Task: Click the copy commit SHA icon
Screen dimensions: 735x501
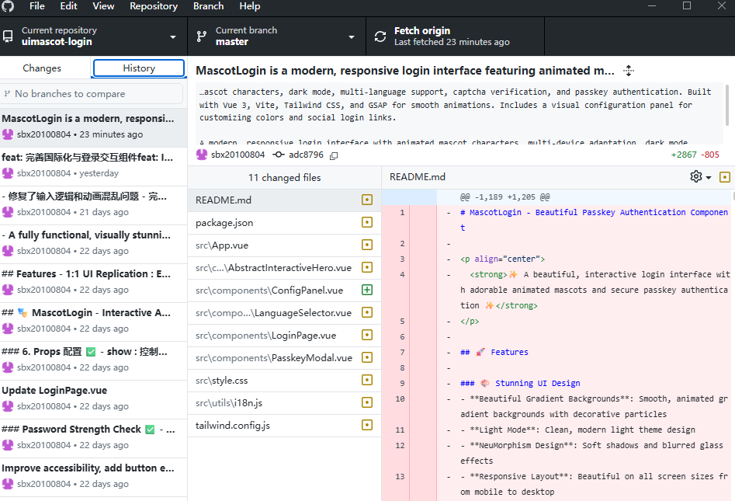Action: tap(334, 155)
